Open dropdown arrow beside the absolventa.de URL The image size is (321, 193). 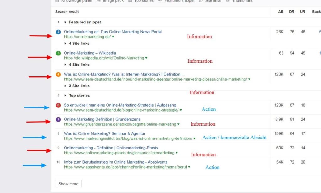click(189, 167)
